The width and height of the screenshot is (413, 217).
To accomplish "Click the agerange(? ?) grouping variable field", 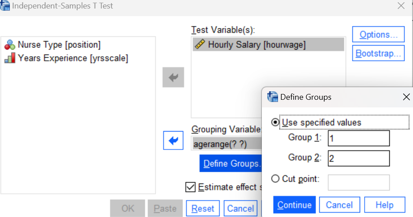I will click(x=227, y=144).
